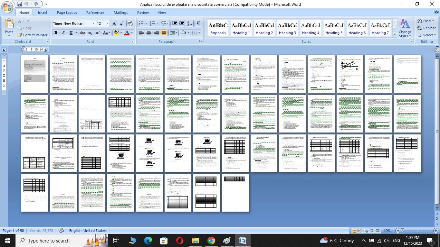Click the Grow Font icon
The image size is (440, 247).
click(x=114, y=23)
